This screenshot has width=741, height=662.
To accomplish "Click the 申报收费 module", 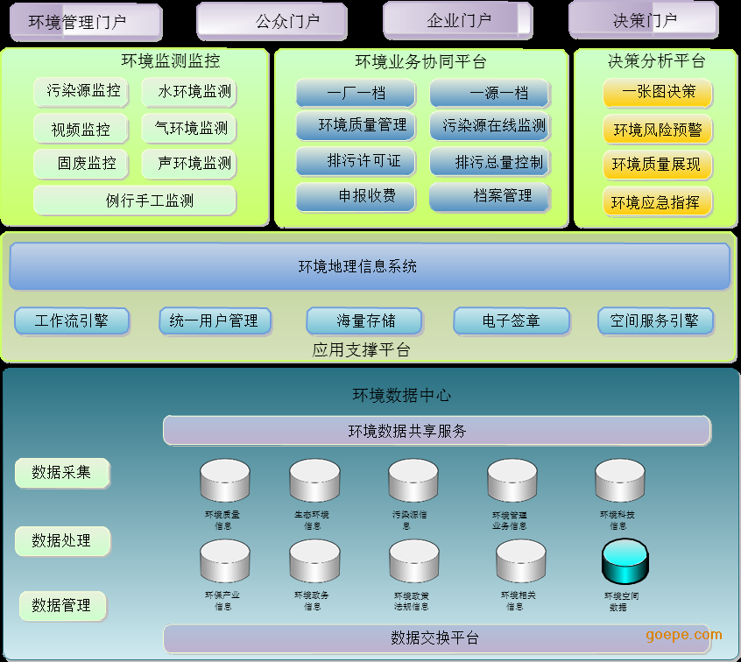I will click(356, 196).
